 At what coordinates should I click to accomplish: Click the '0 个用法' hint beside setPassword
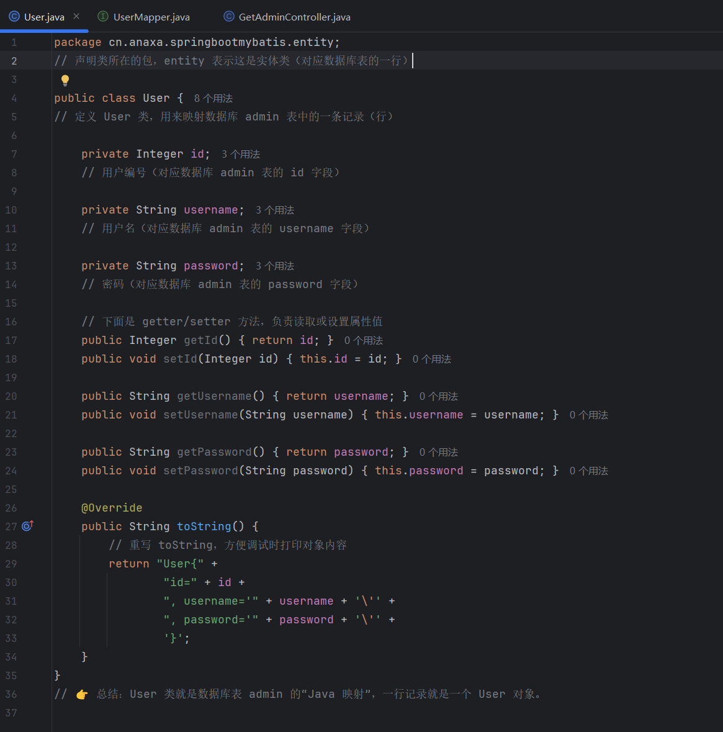pos(589,471)
